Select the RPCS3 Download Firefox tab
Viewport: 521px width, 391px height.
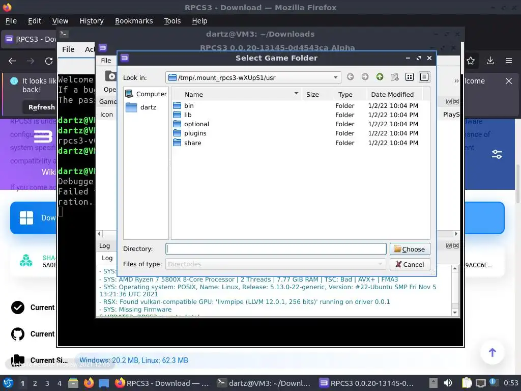tap(29, 39)
